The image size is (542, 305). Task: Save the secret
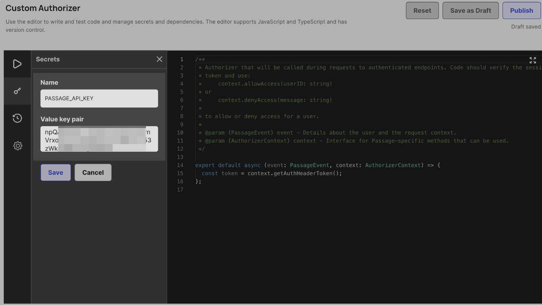click(56, 173)
